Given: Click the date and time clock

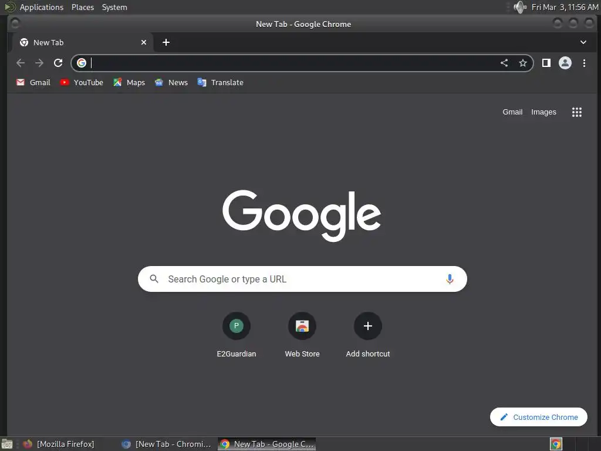Looking at the screenshot, I should [x=565, y=7].
